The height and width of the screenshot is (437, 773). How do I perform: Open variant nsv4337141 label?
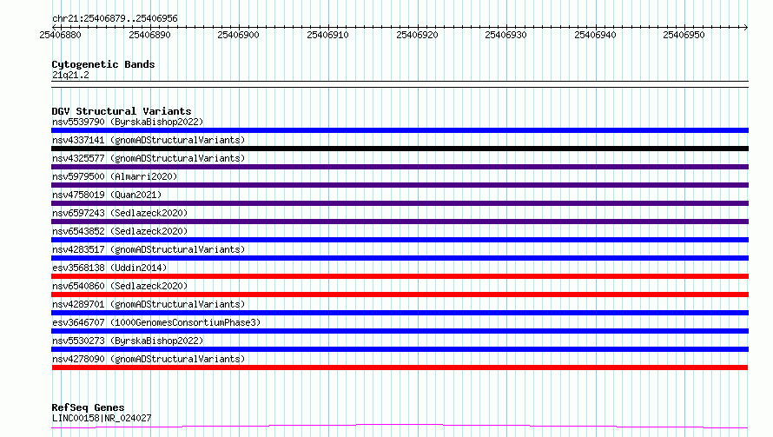tap(149, 140)
